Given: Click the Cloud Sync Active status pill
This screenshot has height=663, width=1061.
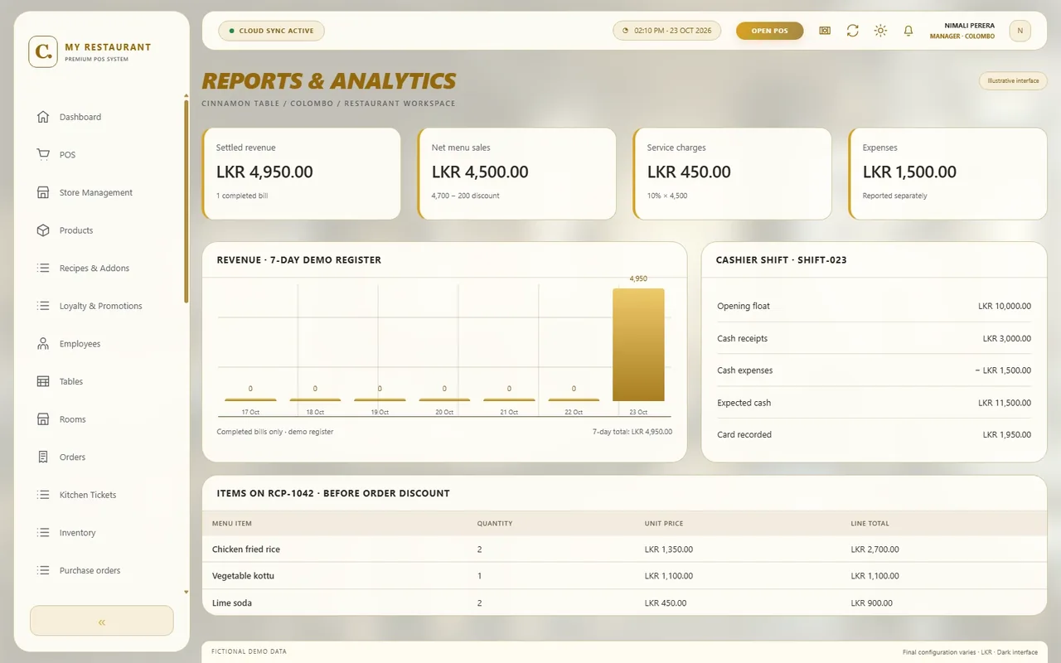Looking at the screenshot, I should (x=271, y=31).
